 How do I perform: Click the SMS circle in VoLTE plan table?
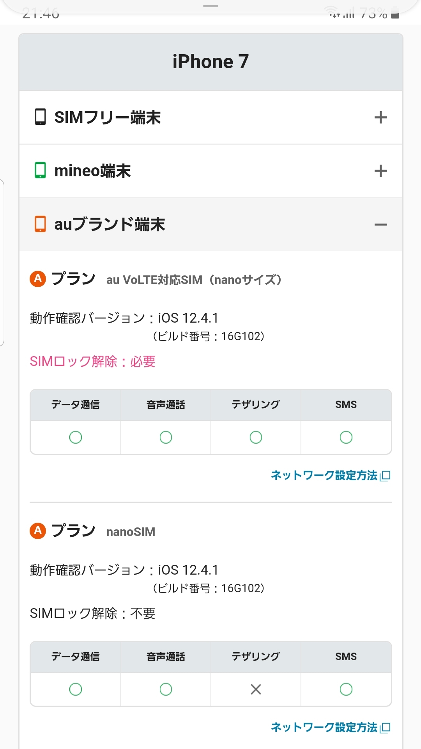[x=346, y=437]
